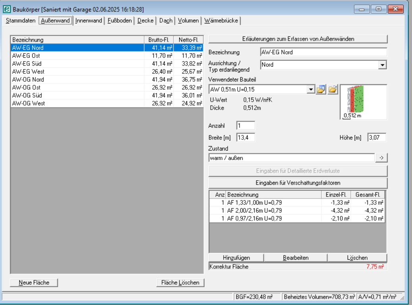412x305 pixels.
Task: Open the Ausrichtung / Typ erdanliegend dropdown
Action: pyautogui.click(x=383, y=64)
